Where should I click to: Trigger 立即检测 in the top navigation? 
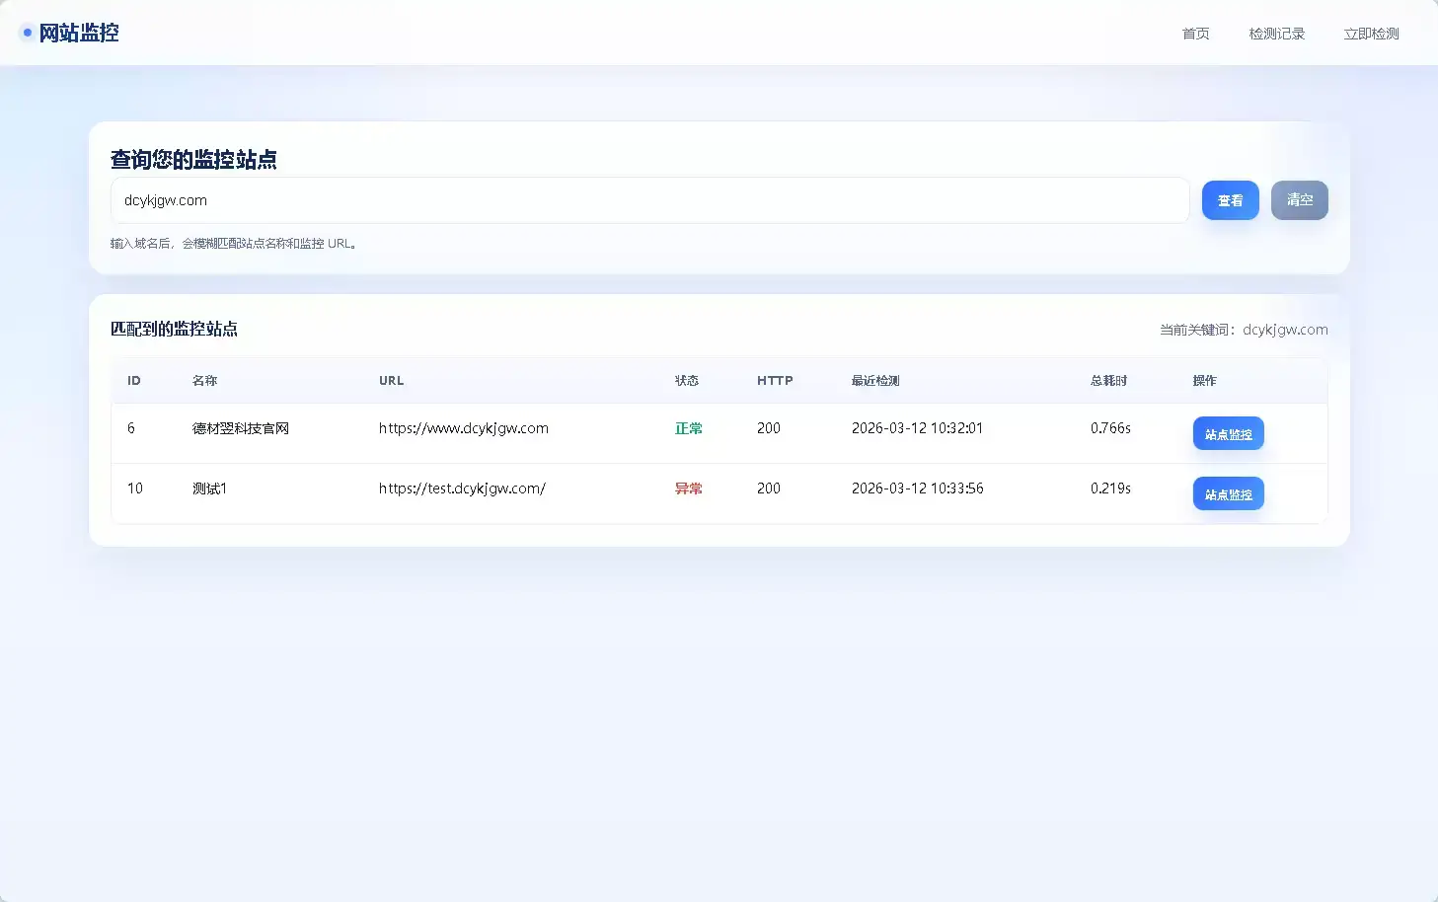point(1371,33)
